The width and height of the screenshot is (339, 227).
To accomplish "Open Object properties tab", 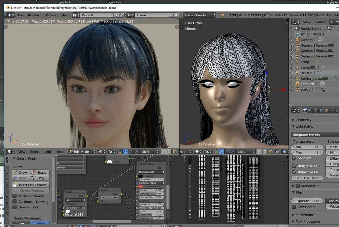I will pyautogui.click(x=327, y=110).
